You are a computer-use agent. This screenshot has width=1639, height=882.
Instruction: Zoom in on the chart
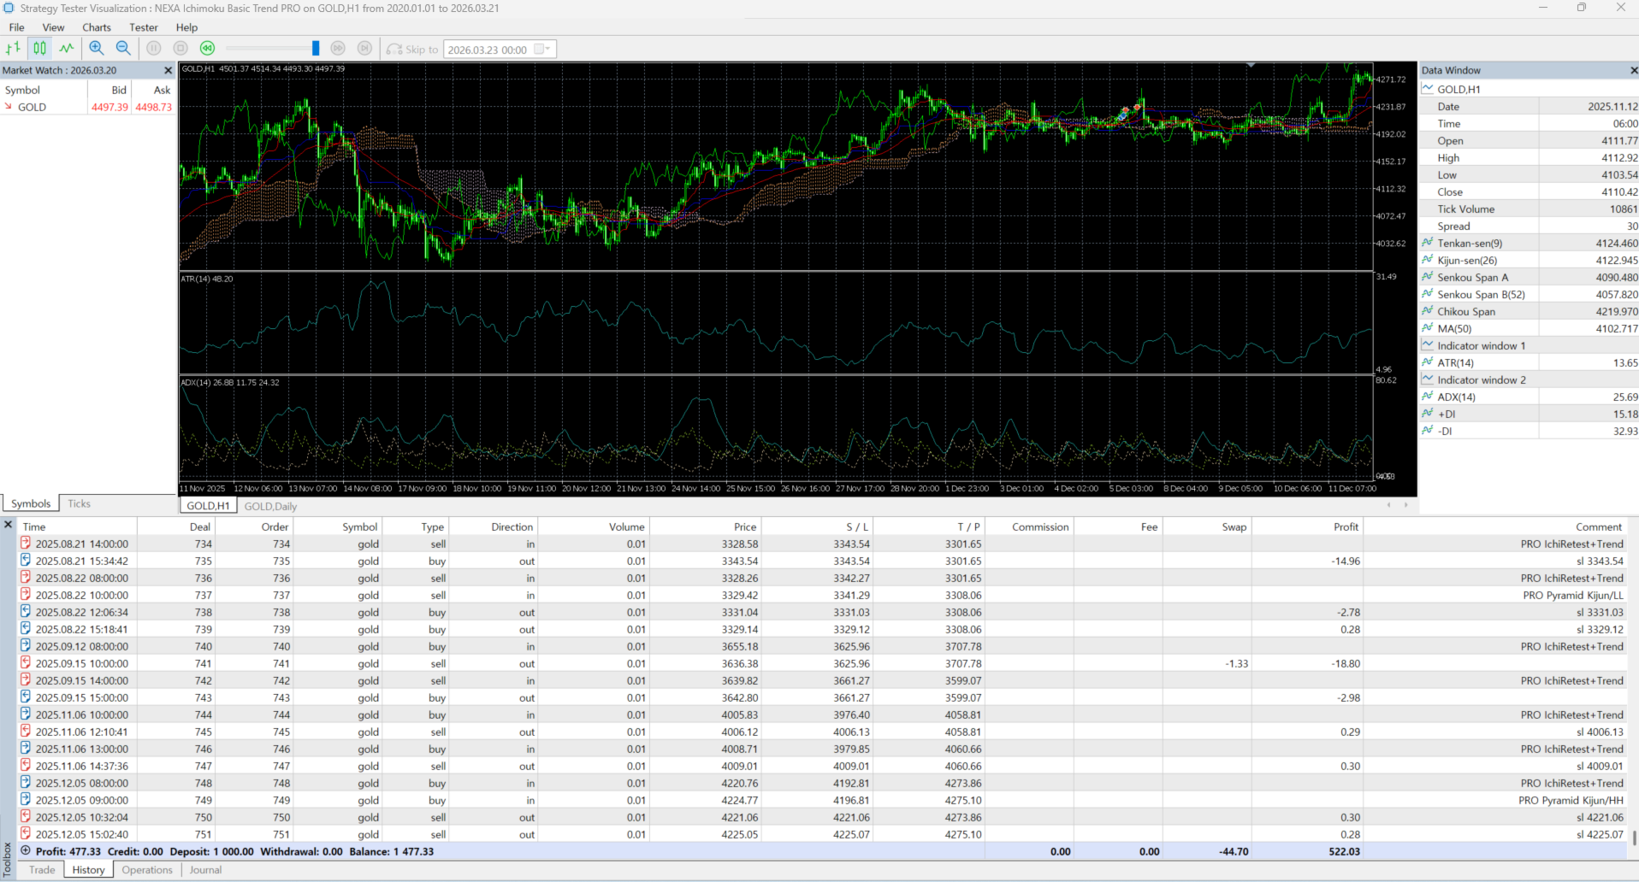point(97,49)
